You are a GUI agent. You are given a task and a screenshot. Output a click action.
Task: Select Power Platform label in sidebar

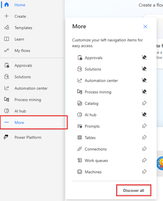28,137
